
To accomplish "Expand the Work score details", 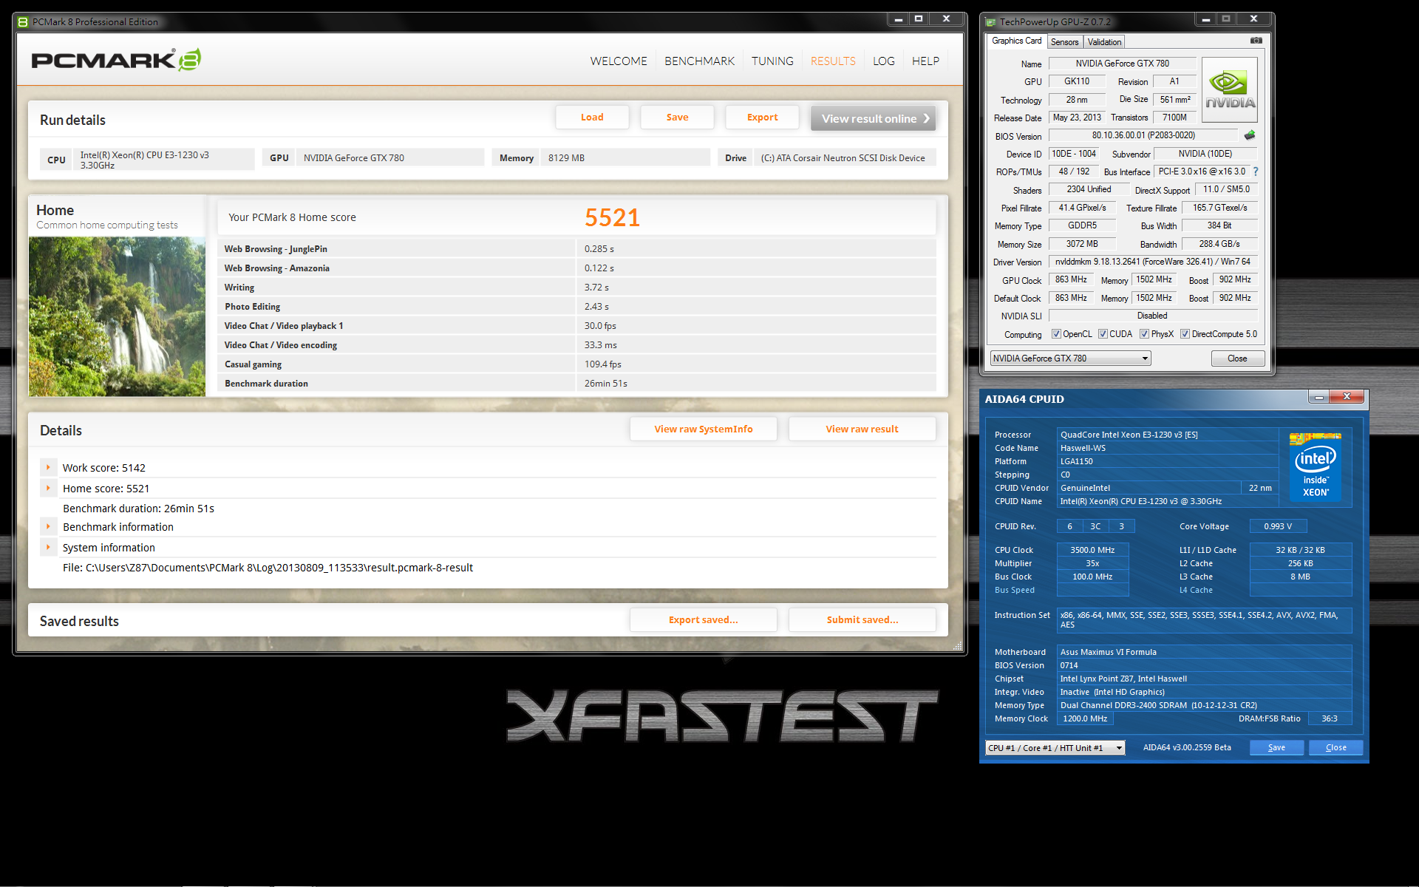I will (48, 467).
